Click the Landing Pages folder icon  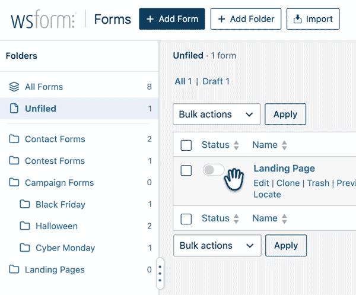(14, 269)
